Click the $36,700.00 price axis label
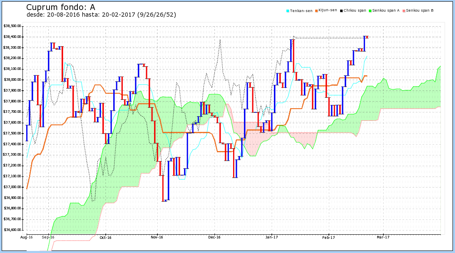The width and height of the screenshot is (455, 253). coord(12,219)
